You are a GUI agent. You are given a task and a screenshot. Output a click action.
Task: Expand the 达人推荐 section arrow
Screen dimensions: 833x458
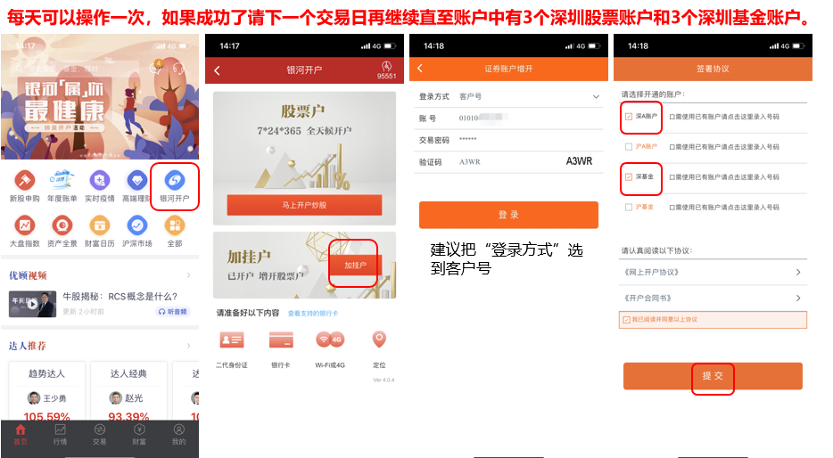[x=188, y=346]
